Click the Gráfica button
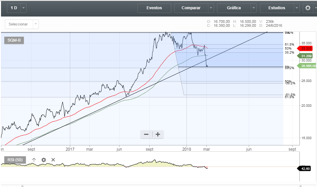 click(x=234, y=8)
